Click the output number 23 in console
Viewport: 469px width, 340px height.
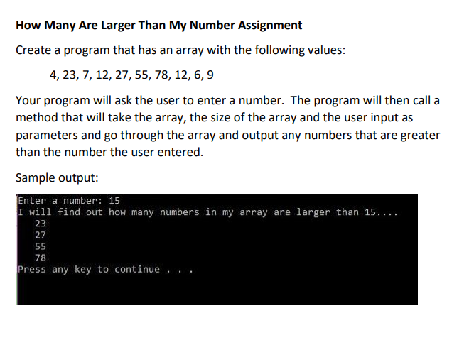click(41, 224)
